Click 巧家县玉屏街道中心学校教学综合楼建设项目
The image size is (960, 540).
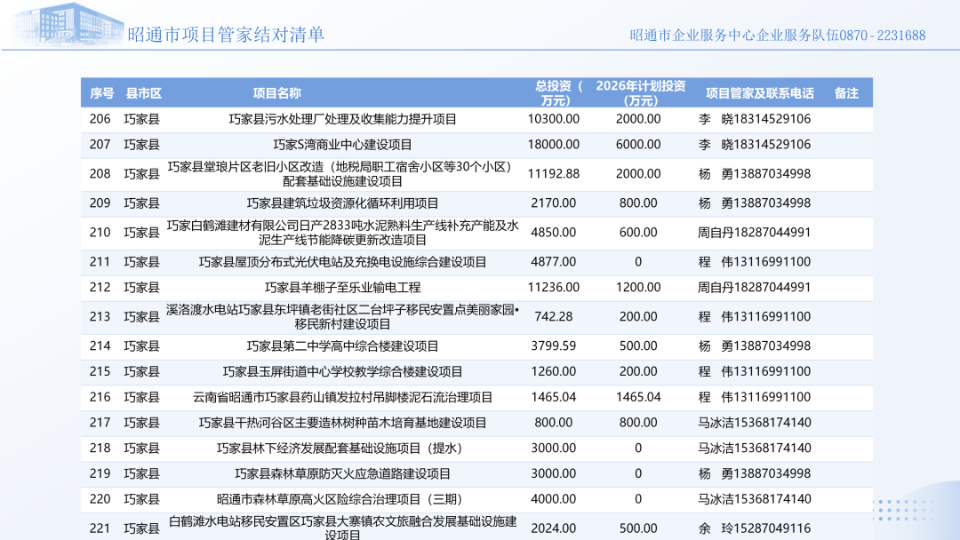pyautogui.click(x=342, y=372)
